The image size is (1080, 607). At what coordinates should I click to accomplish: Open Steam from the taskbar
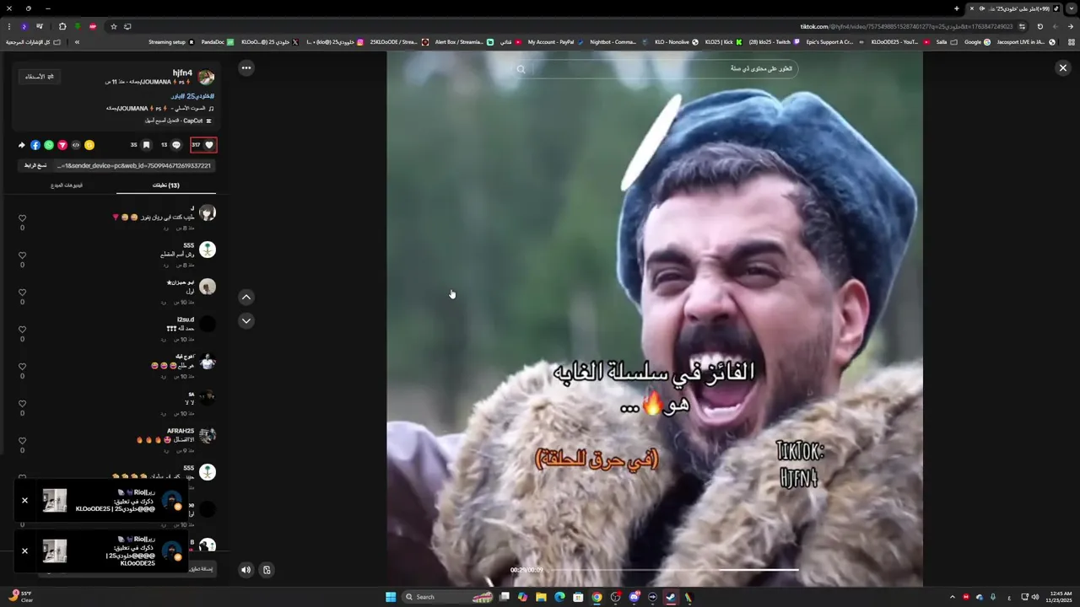pos(671,597)
